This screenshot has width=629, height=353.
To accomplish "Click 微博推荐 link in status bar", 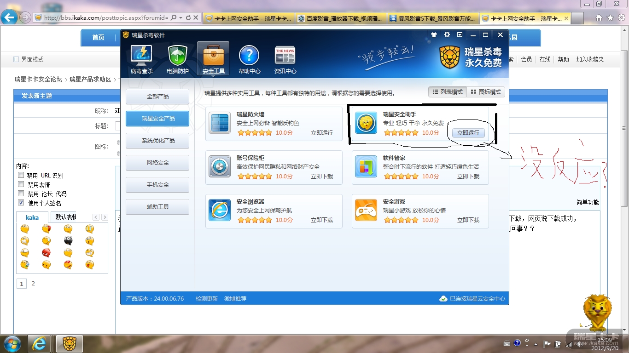I will [235, 299].
